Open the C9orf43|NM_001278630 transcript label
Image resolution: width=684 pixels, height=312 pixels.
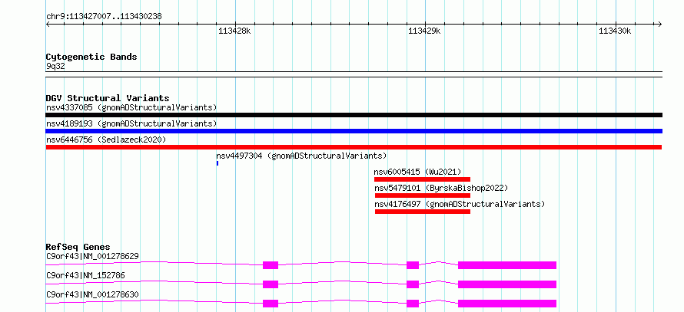pyautogui.click(x=92, y=294)
